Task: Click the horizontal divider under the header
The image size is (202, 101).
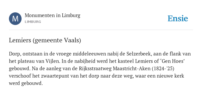Action: pyautogui.click(x=101, y=30)
